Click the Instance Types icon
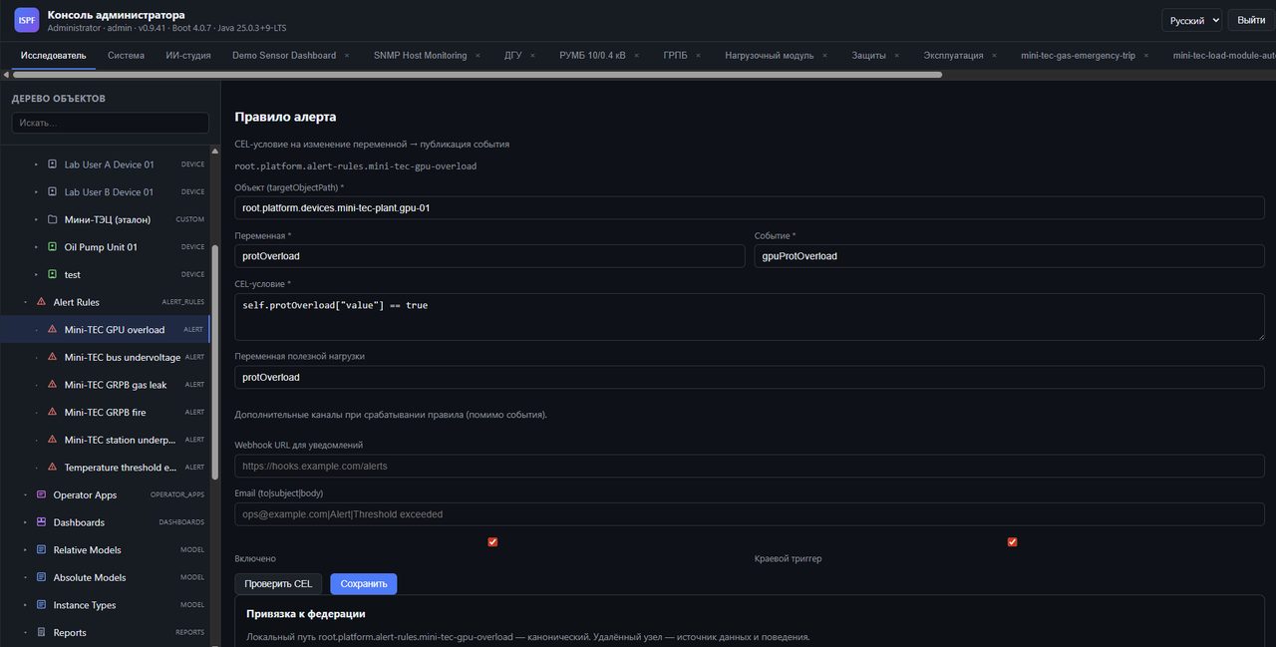1276x647 pixels. 41,605
